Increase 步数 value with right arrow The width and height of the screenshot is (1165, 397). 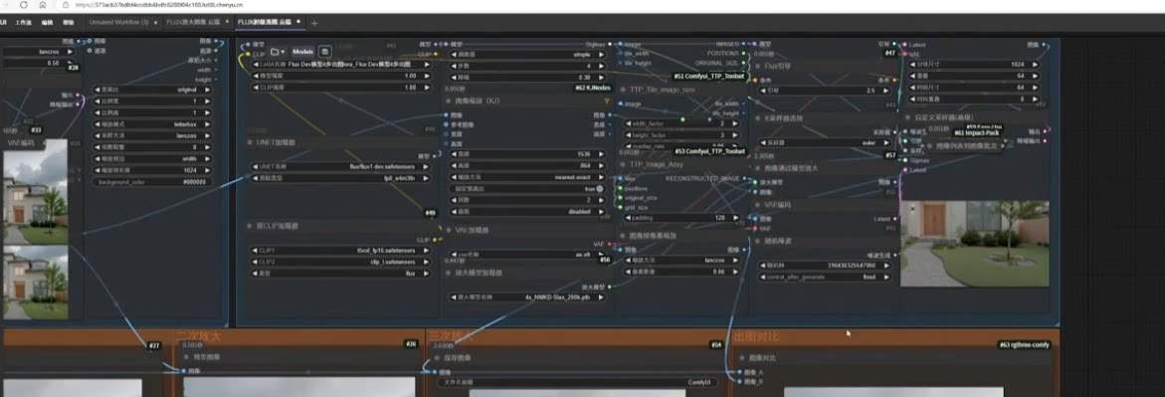pos(600,66)
